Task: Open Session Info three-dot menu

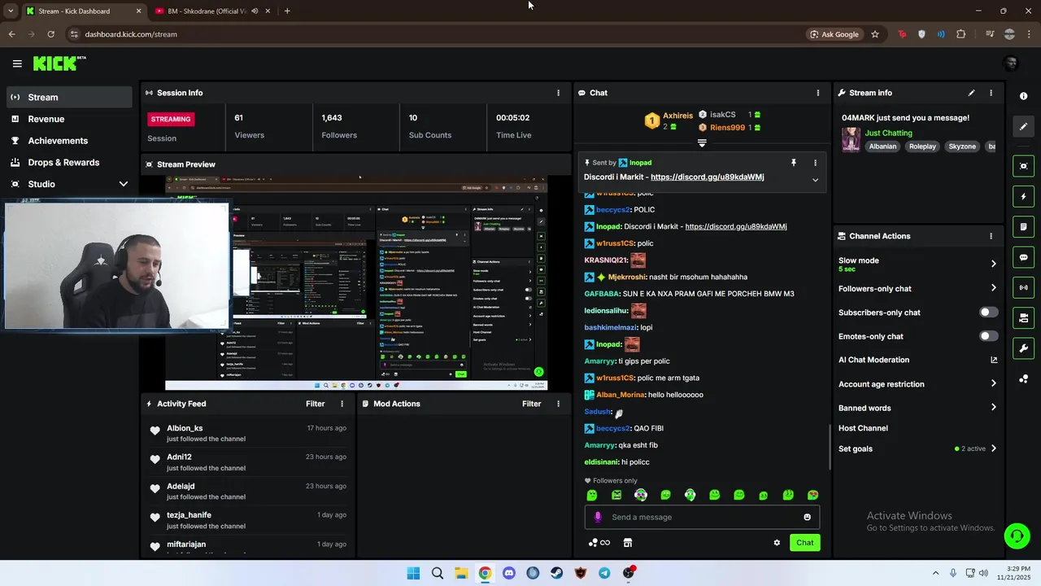Action: click(x=558, y=93)
